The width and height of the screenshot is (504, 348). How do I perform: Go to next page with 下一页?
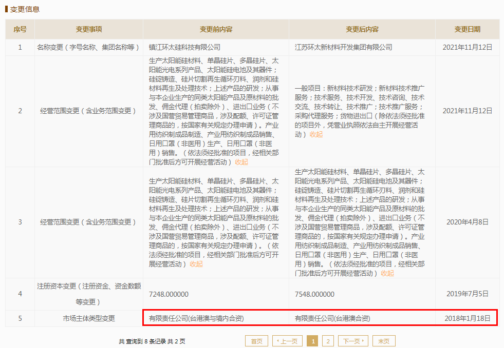(353, 341)
